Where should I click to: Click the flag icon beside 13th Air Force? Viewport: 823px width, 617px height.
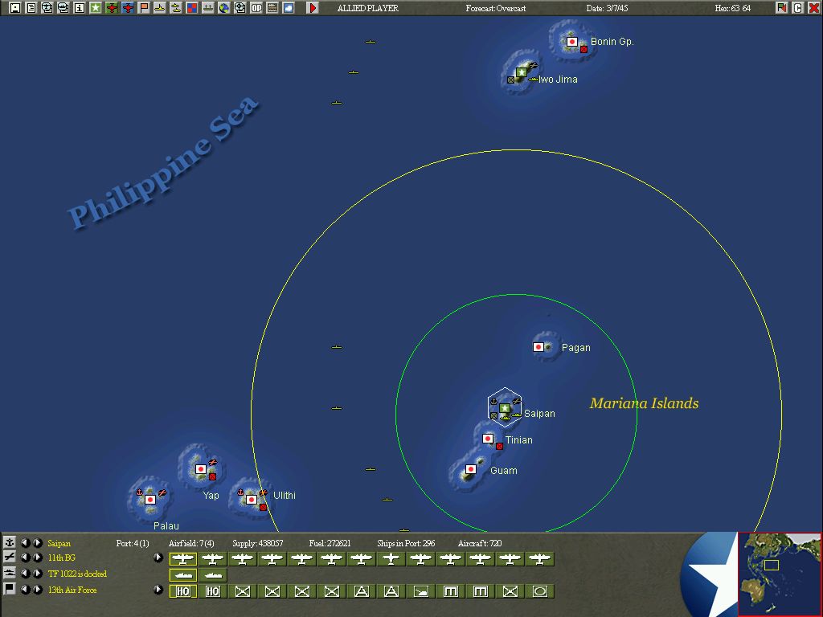point(10,589)
